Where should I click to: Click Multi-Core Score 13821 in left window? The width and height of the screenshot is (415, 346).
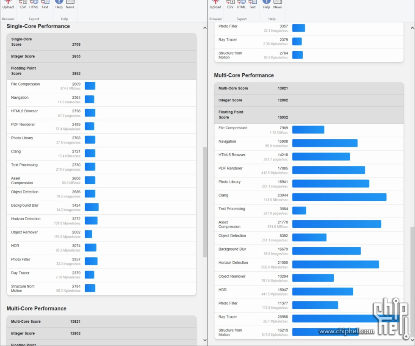point(75,321)
